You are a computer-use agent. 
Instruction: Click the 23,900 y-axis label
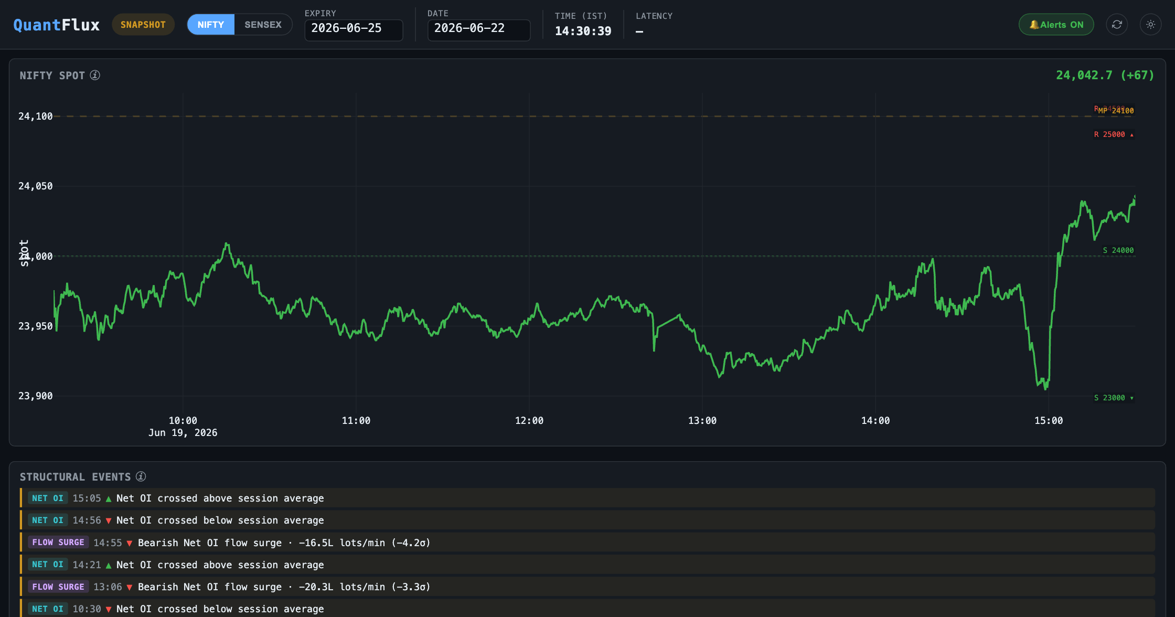(35, 396)
